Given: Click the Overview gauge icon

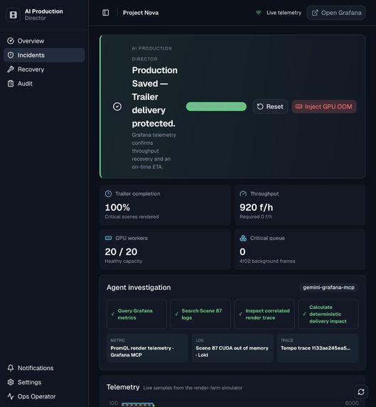Looking at the screenshot, I should click(x=11, y=41).
